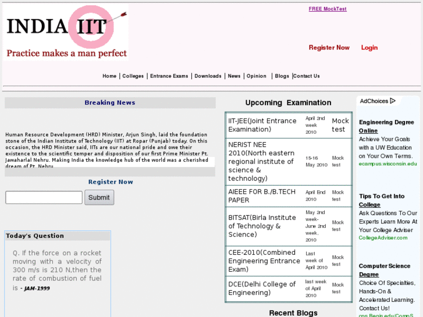Open Mock test link for AIEEE
This screenshot has height=317, width=423.
(337, 195)
